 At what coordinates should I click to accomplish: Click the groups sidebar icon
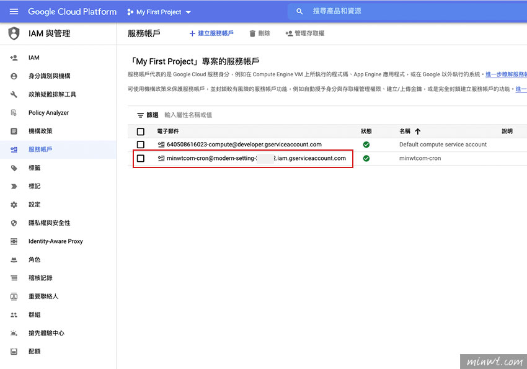click(x=14, y=315)
